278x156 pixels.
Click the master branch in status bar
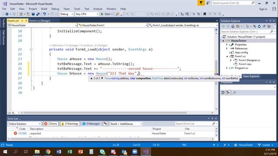click(x=265, y=145)
